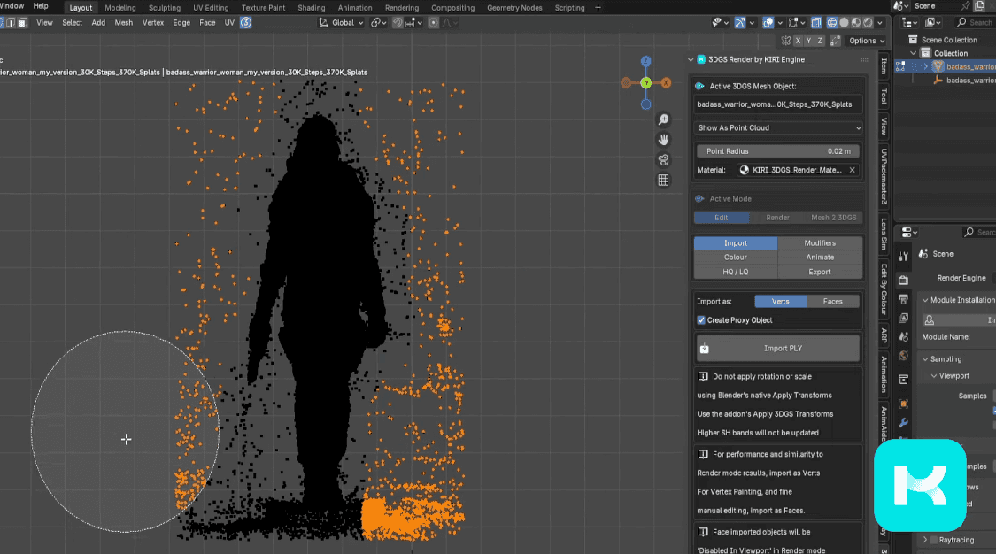
Task: Select Faces as import type
Action: (x=833, y=302)
